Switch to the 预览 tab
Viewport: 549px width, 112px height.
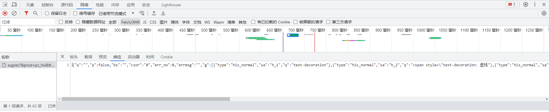pos(103,57)
